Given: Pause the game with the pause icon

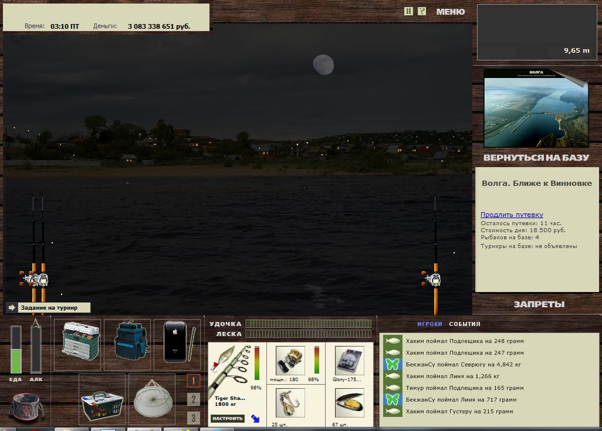Looking at the screenshot, I should [408, 11].
